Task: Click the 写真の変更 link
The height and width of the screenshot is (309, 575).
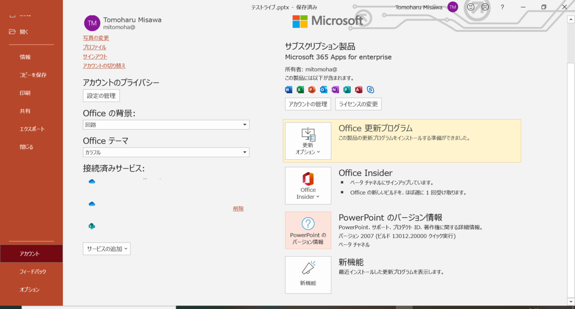Action: coord(96,38)
